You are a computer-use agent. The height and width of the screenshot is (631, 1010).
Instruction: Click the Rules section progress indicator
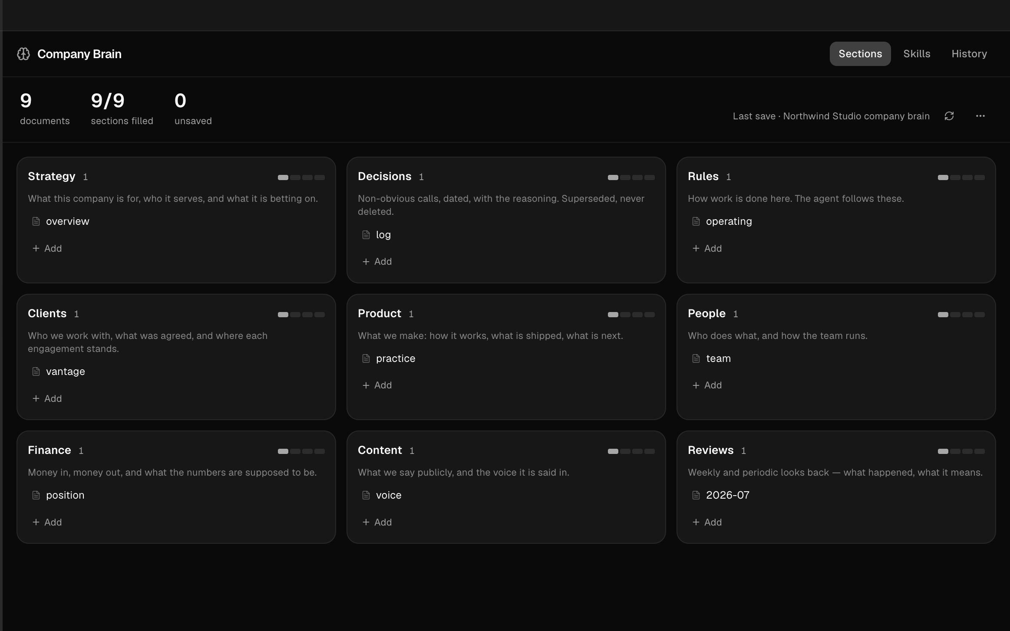click(x=961, y=177)
